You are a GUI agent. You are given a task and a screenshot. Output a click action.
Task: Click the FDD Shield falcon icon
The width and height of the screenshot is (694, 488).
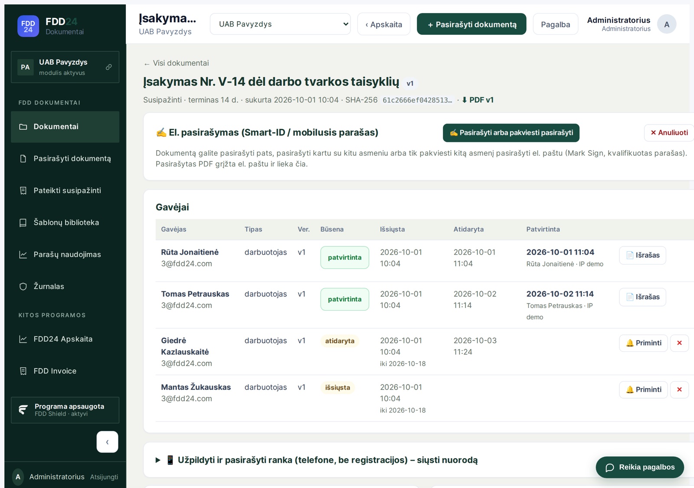23,410
